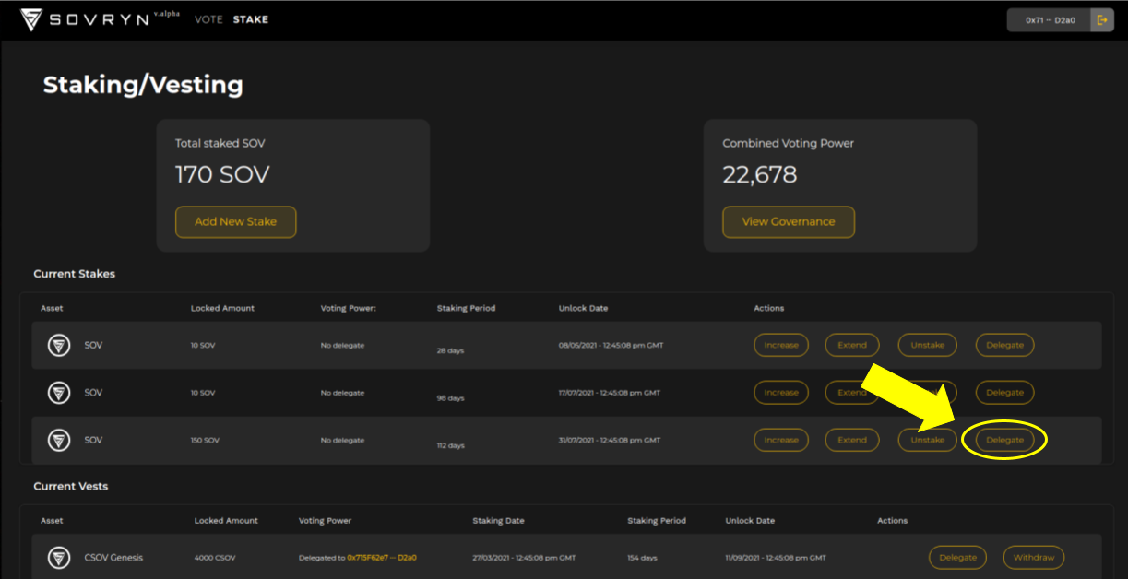Click the 98 days staking period cell
This screenshot has height=579, width=1128.
(x=451, y=398)
